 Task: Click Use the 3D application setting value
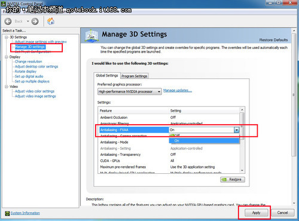pyautogui.click(x=193, y=167)
